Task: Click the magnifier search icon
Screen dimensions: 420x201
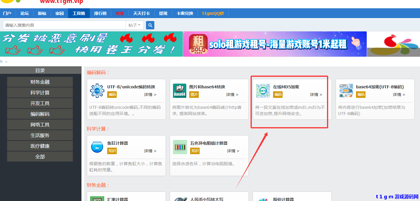Action: tap(150, 25)
